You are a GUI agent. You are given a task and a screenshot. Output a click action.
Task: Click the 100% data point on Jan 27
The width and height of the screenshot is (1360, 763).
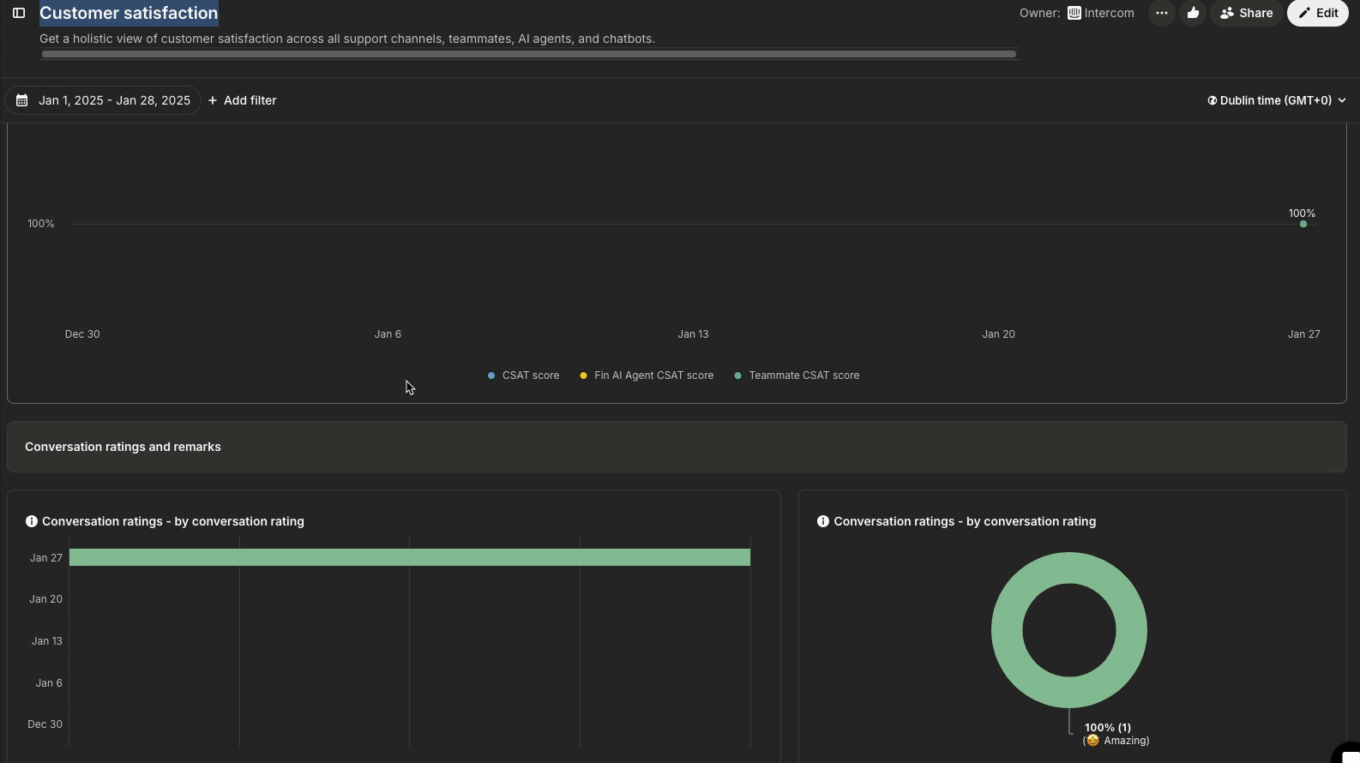click(x=1303, y=224)
